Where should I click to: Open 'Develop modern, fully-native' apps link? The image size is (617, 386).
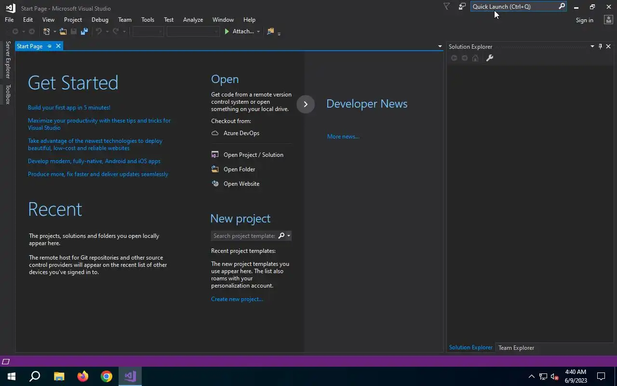point(94,161)
